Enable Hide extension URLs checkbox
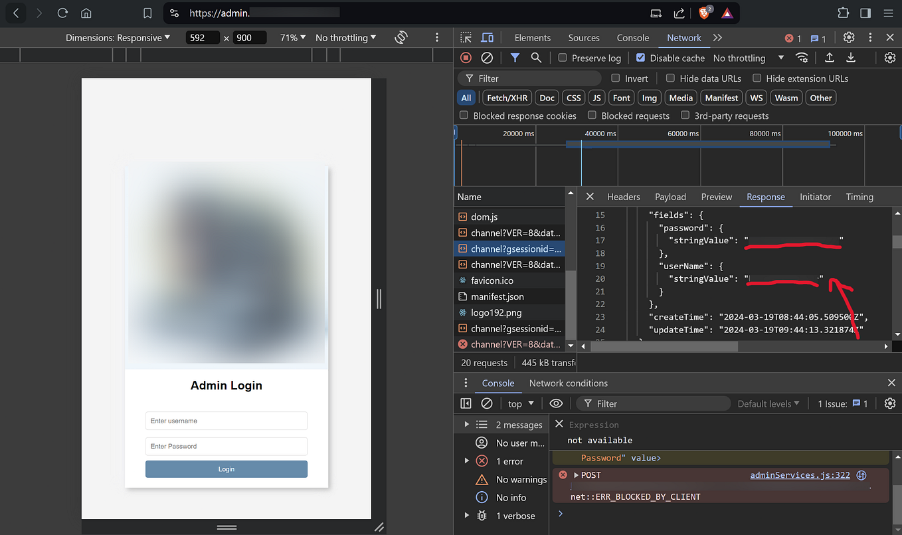The height and width of the screenshot is (535, 902). coord(757,78)
